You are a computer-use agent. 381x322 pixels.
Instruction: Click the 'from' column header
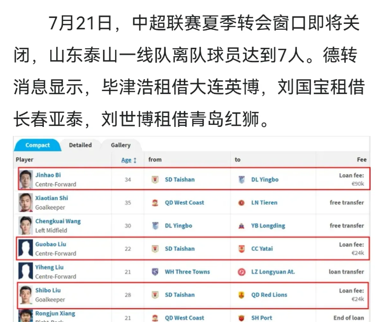click(x=155, y=160)
